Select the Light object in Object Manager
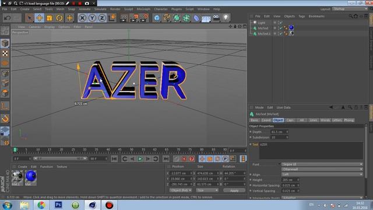Screen dimensions: 373x210 (262, 23)
